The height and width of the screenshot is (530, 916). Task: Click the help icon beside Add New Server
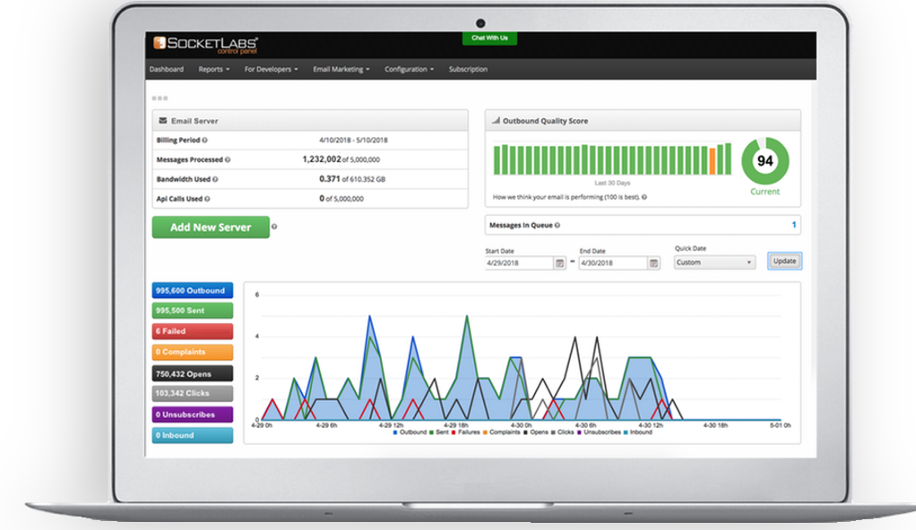coord(274,227)
